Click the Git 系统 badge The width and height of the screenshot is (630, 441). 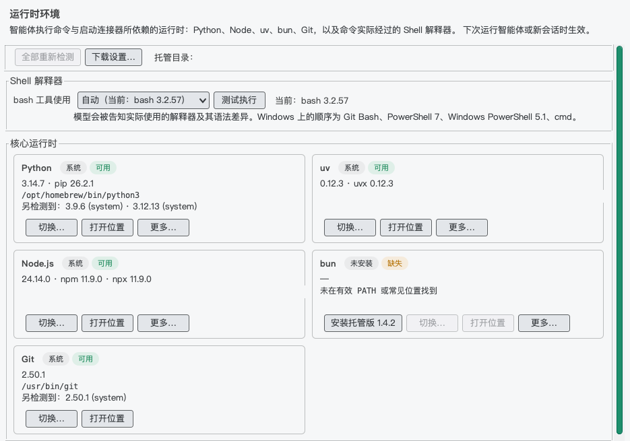pyautogui.click(x=56, y=359)
